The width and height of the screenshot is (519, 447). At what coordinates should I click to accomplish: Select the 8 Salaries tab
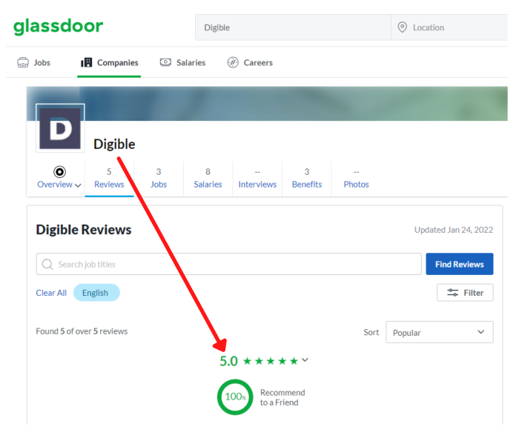[208, 179]
